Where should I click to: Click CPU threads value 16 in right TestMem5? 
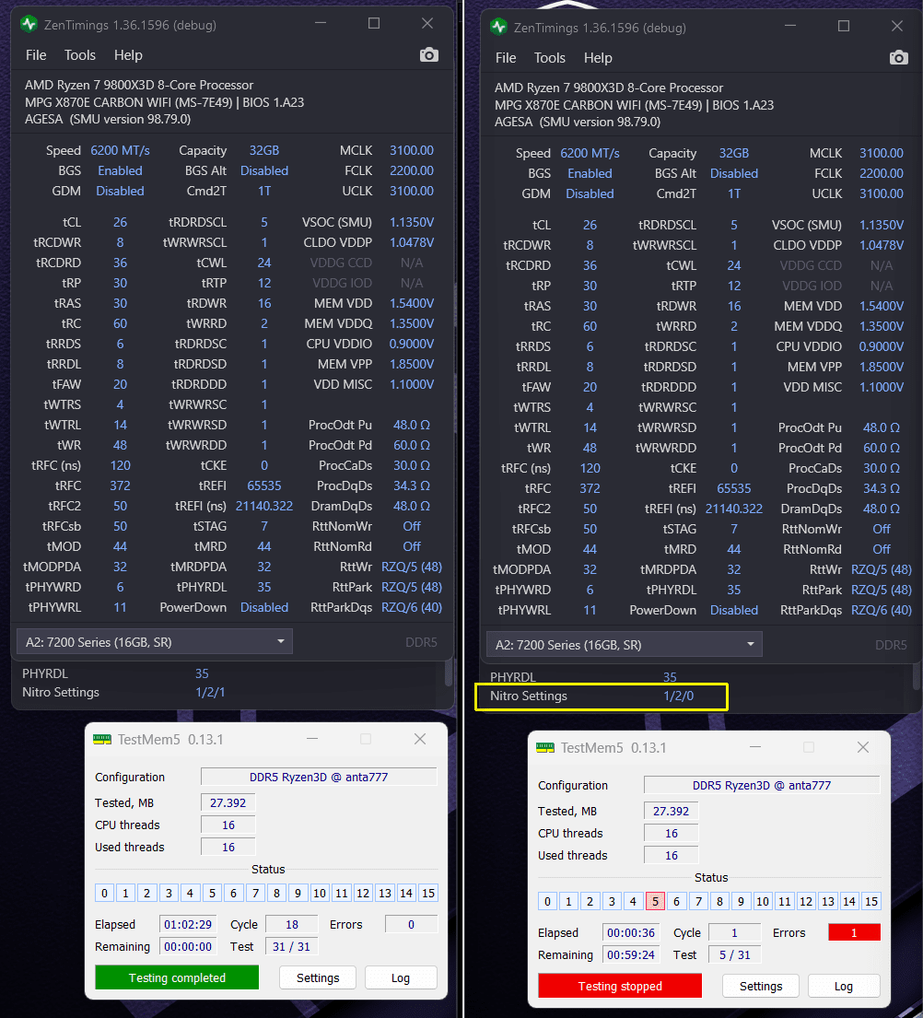click(x=672, y=833)
